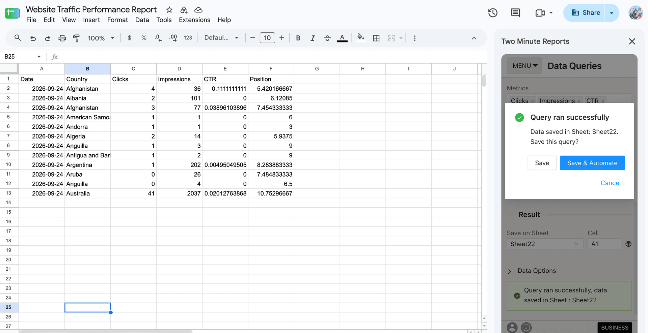Viewport: 648px width, 333px height.
Task: Toggle strikethrough formatting
Action: click(x=327, y=38)
